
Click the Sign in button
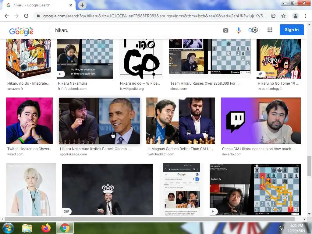point(292,30)
